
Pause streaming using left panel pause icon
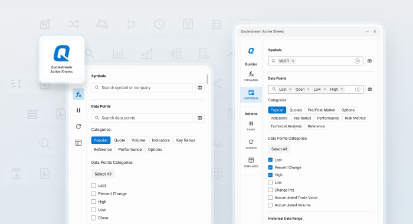pyautogui.click(x=78, y=110)
